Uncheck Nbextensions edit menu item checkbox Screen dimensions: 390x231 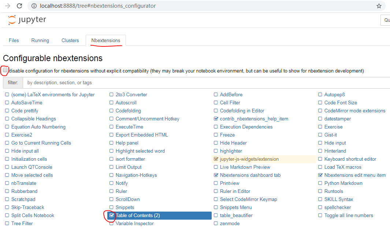[x=320, y=175]
